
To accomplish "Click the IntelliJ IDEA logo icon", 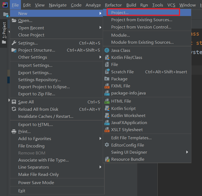I will pyautogui.click(x=5, y=5).
